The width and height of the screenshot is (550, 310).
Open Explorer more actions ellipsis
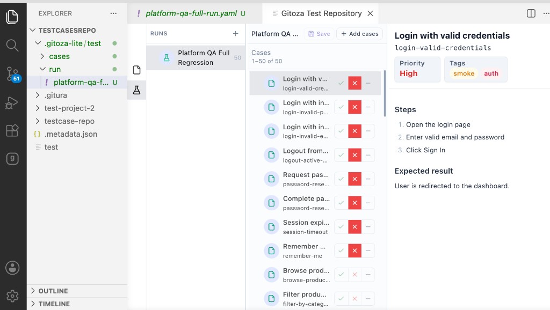coord(113,13)
